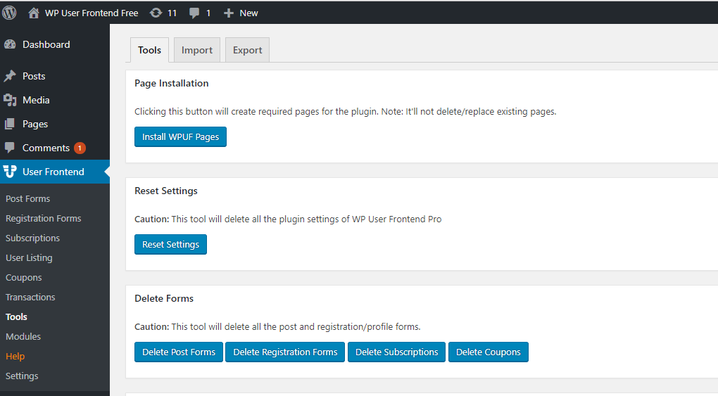The image size is (718, 396).
Task: Go to the Modules submenu
Action: 23,336
